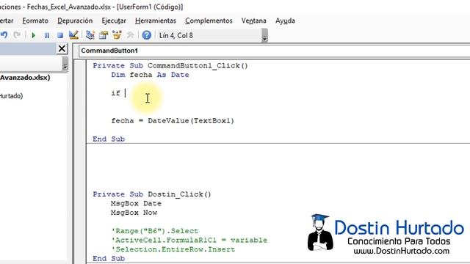Open the Object Browser icon
Screen dimensions: 470x264
coord(117,35)
